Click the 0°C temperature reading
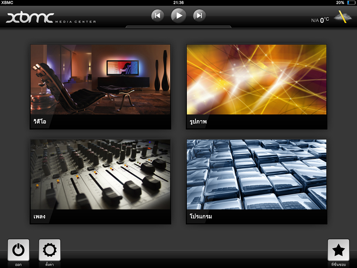 [324, 20]
